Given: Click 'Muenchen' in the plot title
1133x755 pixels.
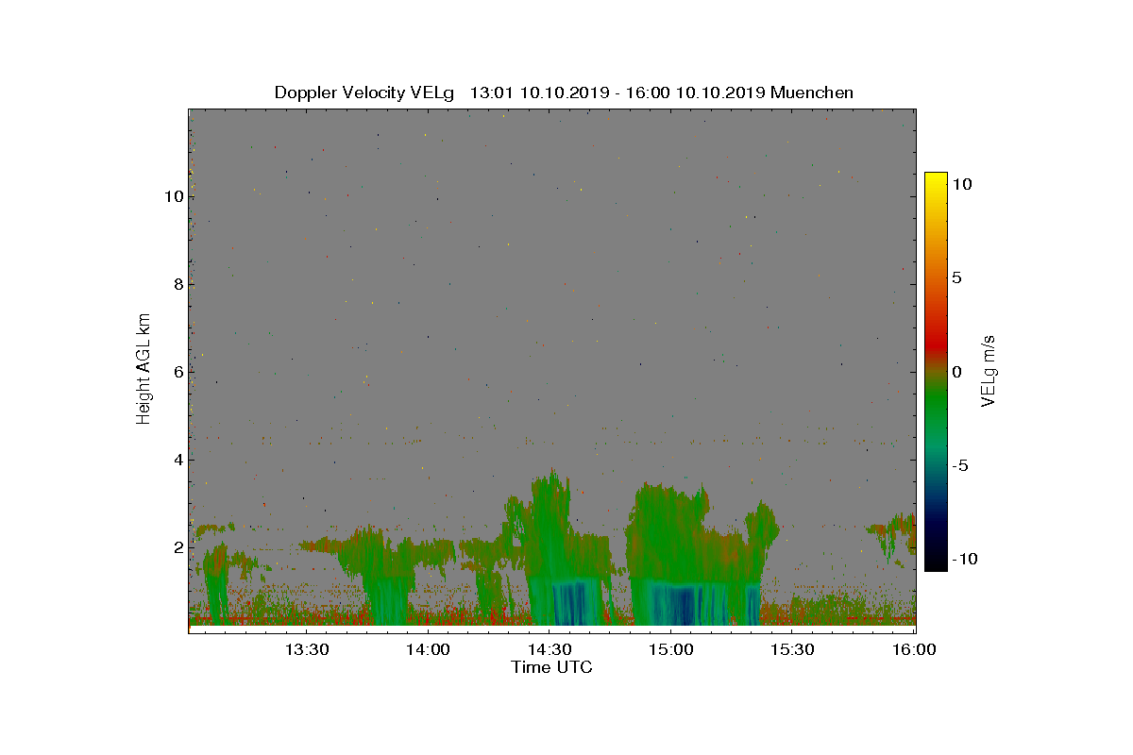Looking at the screenshot, I should 812,92.
